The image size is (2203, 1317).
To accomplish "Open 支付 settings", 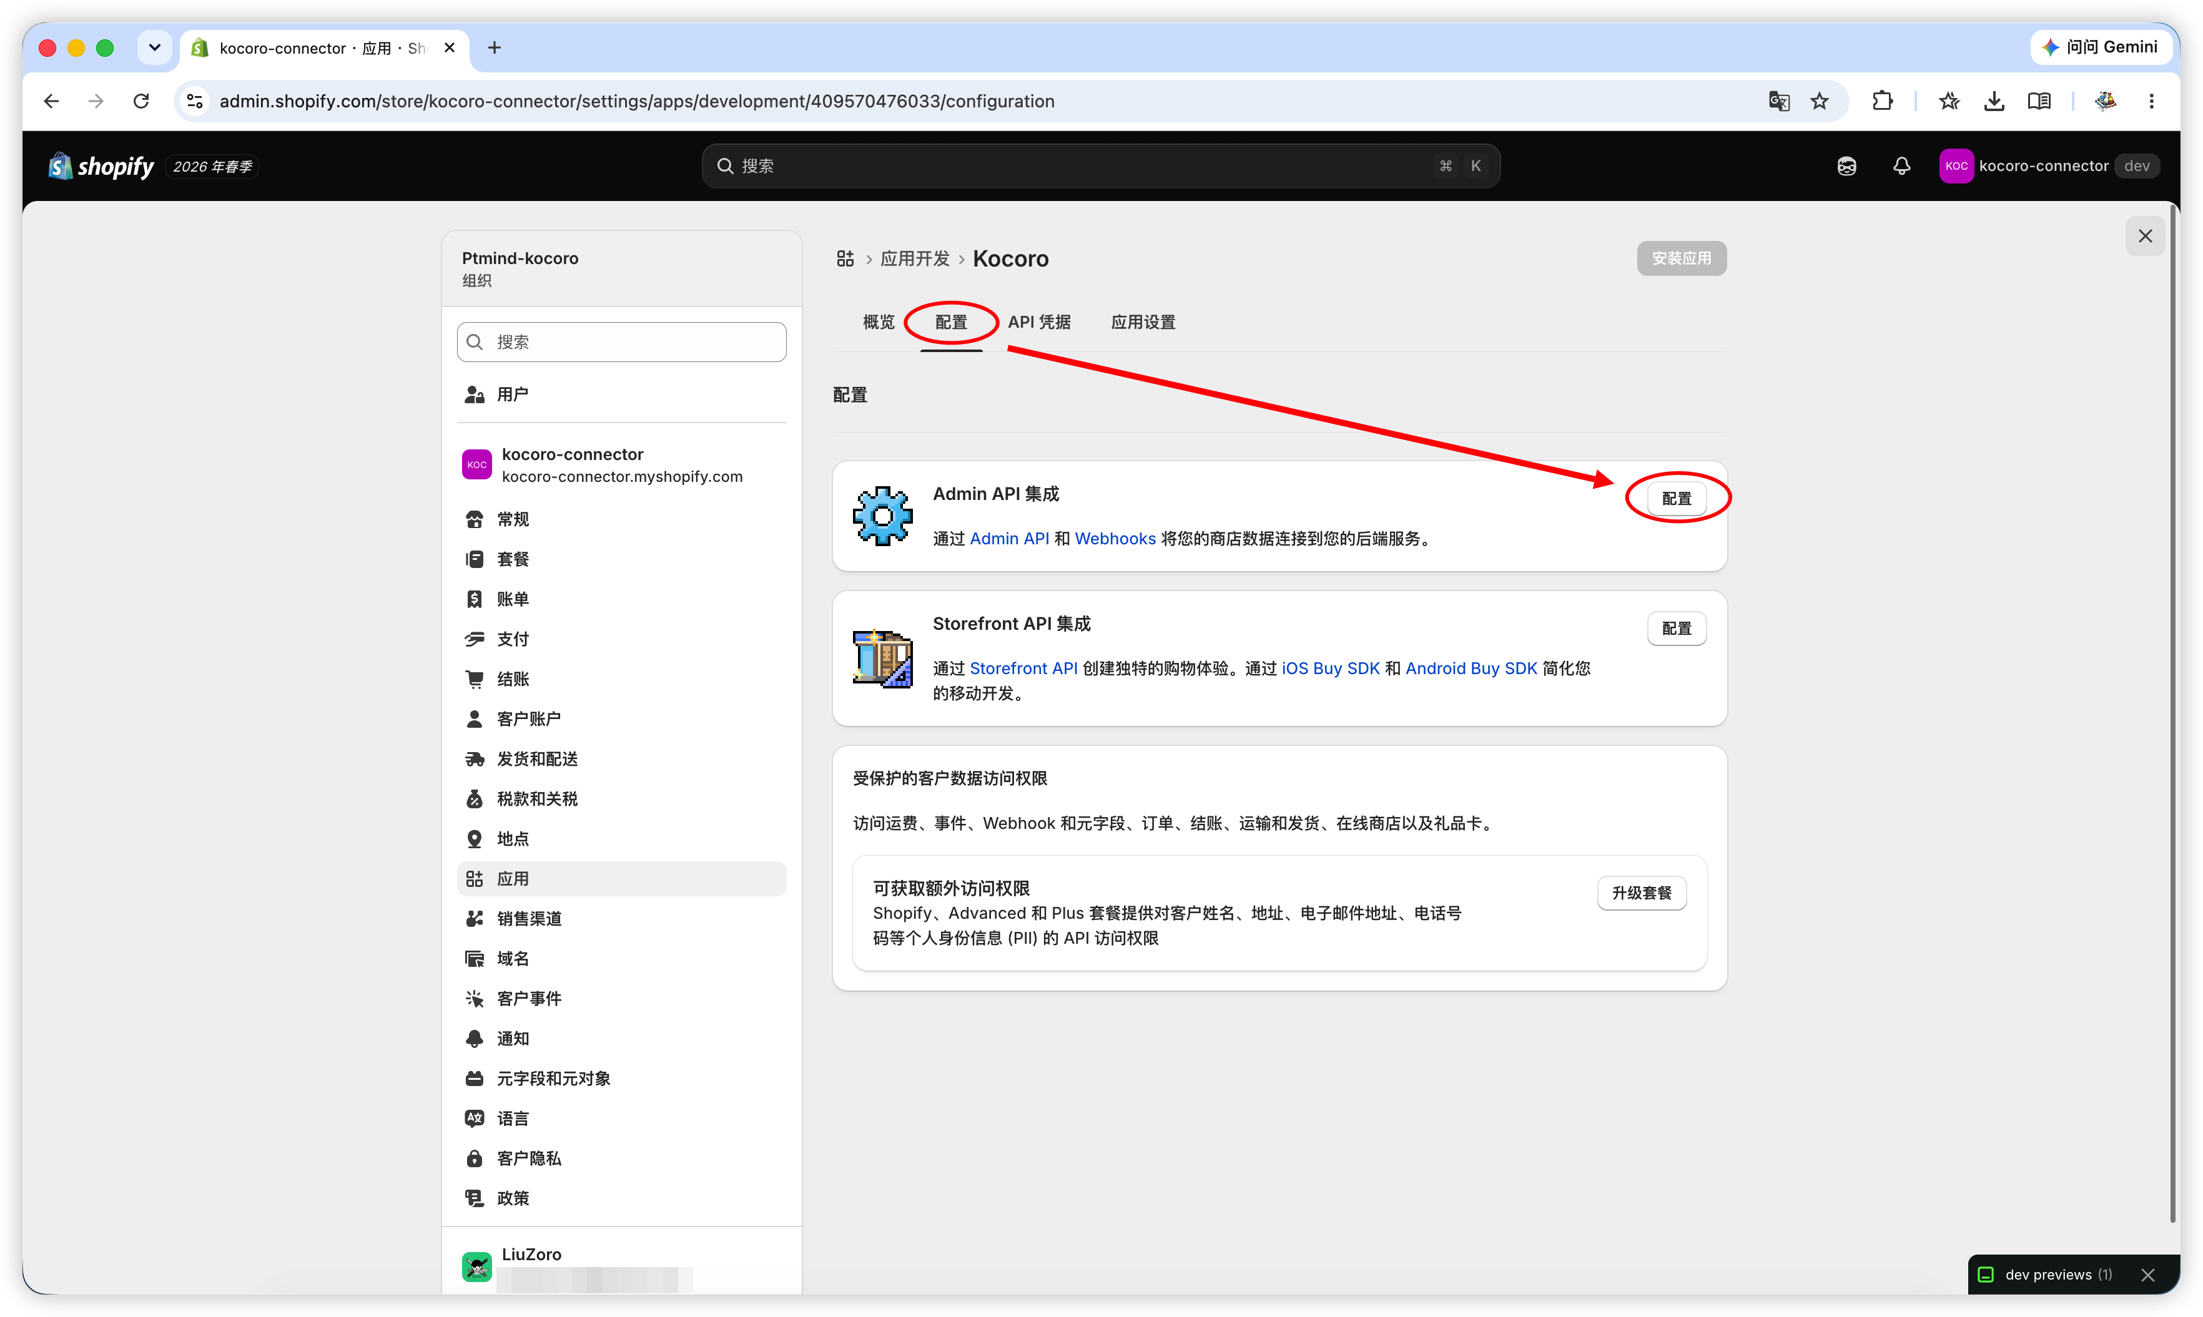I will [x=621, y=639].
